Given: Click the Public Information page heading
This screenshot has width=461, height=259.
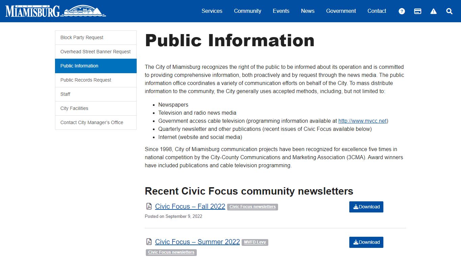Looking at the screenshot, I should [x=230, y=40].
